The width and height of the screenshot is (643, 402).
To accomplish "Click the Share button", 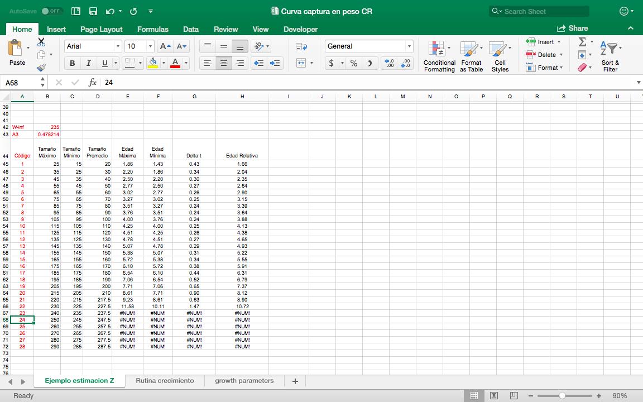I will 573,28.
